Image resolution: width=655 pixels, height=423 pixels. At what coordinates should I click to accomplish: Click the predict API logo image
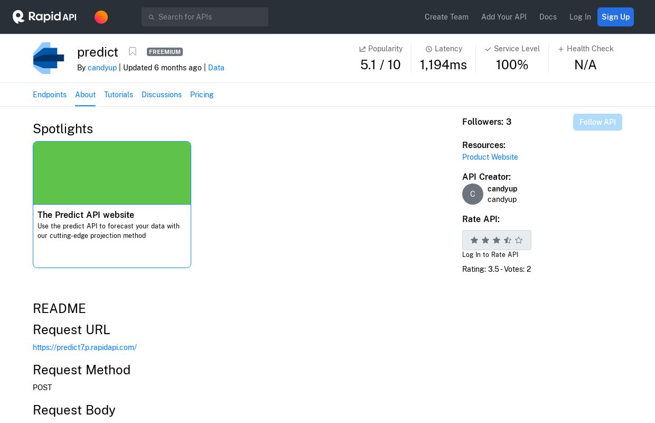[x=49, y=58]
